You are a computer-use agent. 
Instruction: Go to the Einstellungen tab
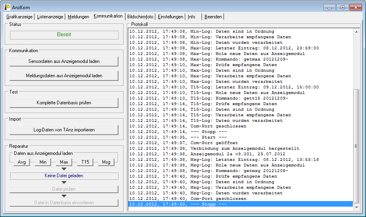[170, 17]
